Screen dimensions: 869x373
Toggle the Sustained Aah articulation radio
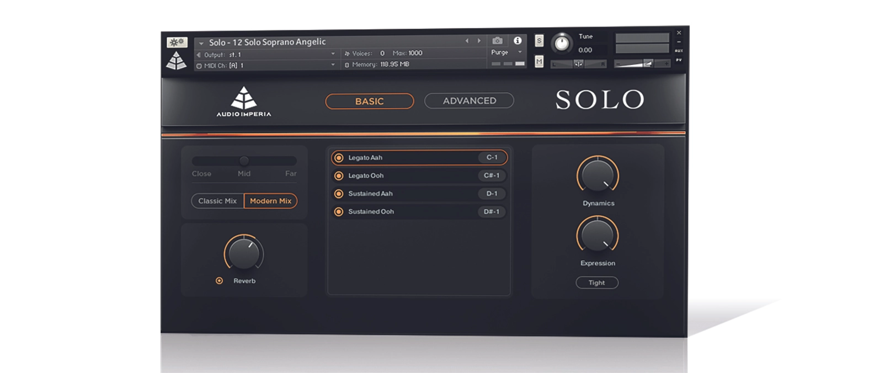tap(339, 194)
